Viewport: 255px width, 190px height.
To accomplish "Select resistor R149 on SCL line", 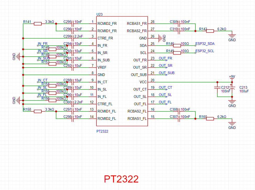I will click(x=177, y=53).
